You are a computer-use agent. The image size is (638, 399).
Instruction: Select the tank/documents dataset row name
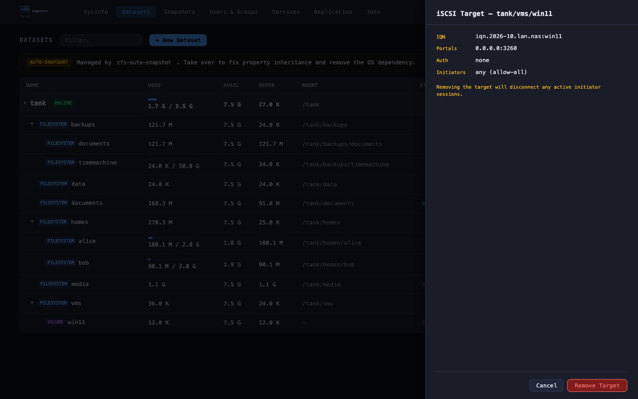[x=87, y=203]
